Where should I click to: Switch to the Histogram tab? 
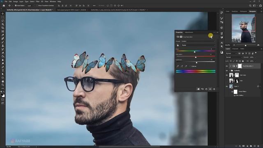[243, 12]
